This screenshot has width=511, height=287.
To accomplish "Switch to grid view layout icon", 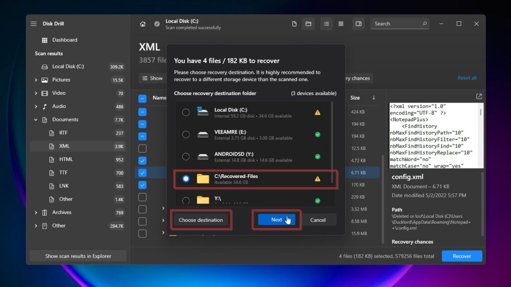I will [341, 24].
